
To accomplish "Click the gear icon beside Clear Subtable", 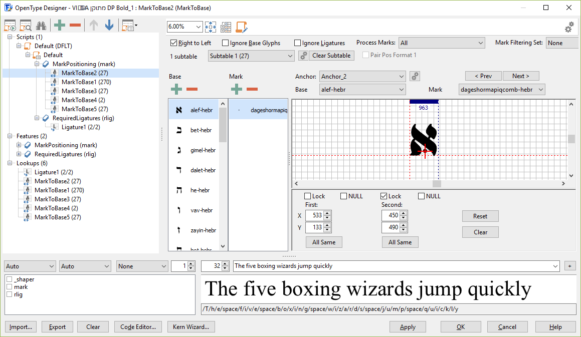I will pos(303,56).
